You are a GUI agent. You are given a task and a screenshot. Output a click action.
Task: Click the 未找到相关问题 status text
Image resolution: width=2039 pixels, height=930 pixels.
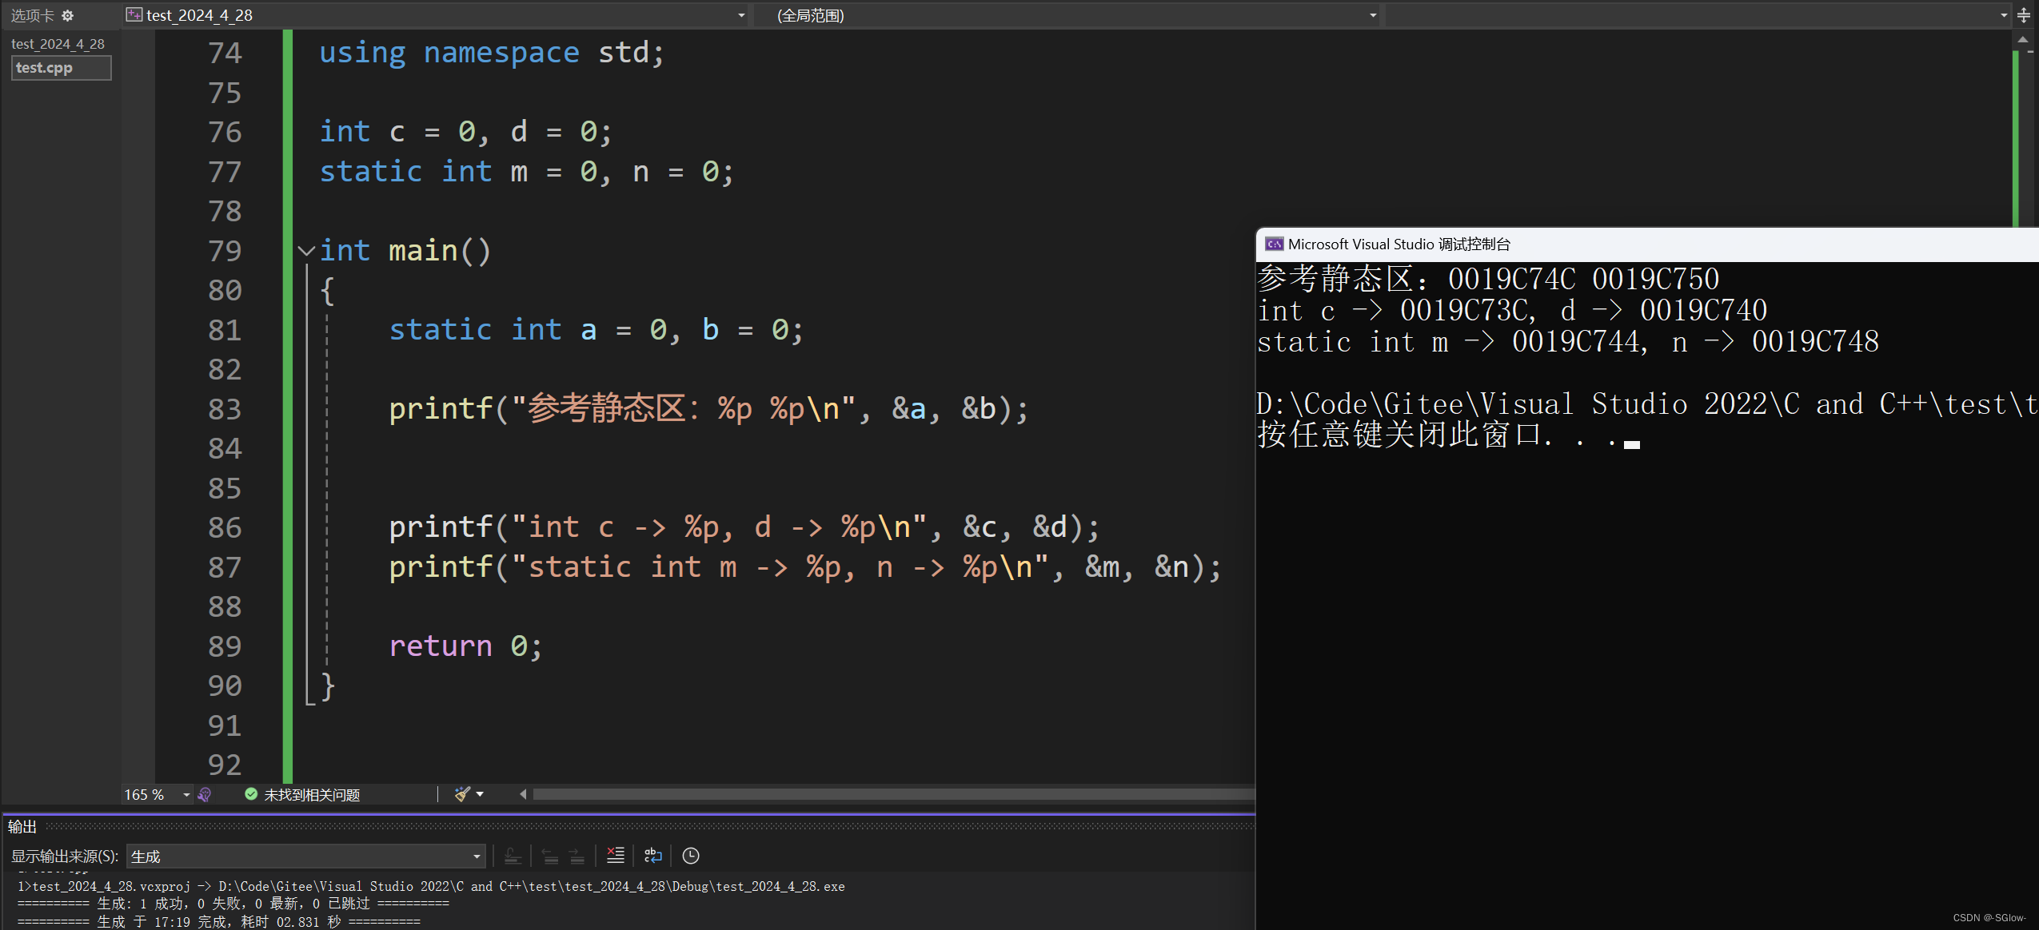[x=312, y=795]
